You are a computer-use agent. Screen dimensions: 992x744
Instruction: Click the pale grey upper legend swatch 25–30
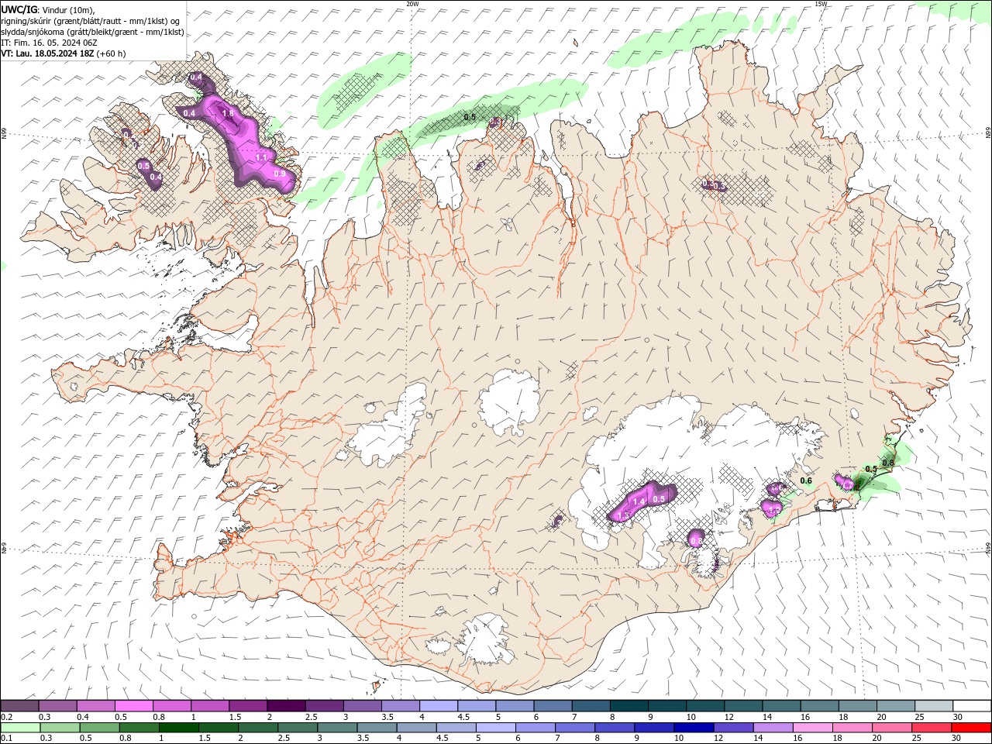[x=932, y=706]
